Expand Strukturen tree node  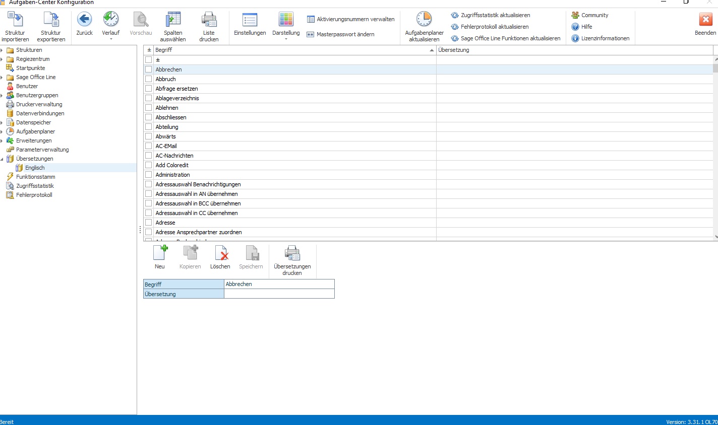pos(2,50)
